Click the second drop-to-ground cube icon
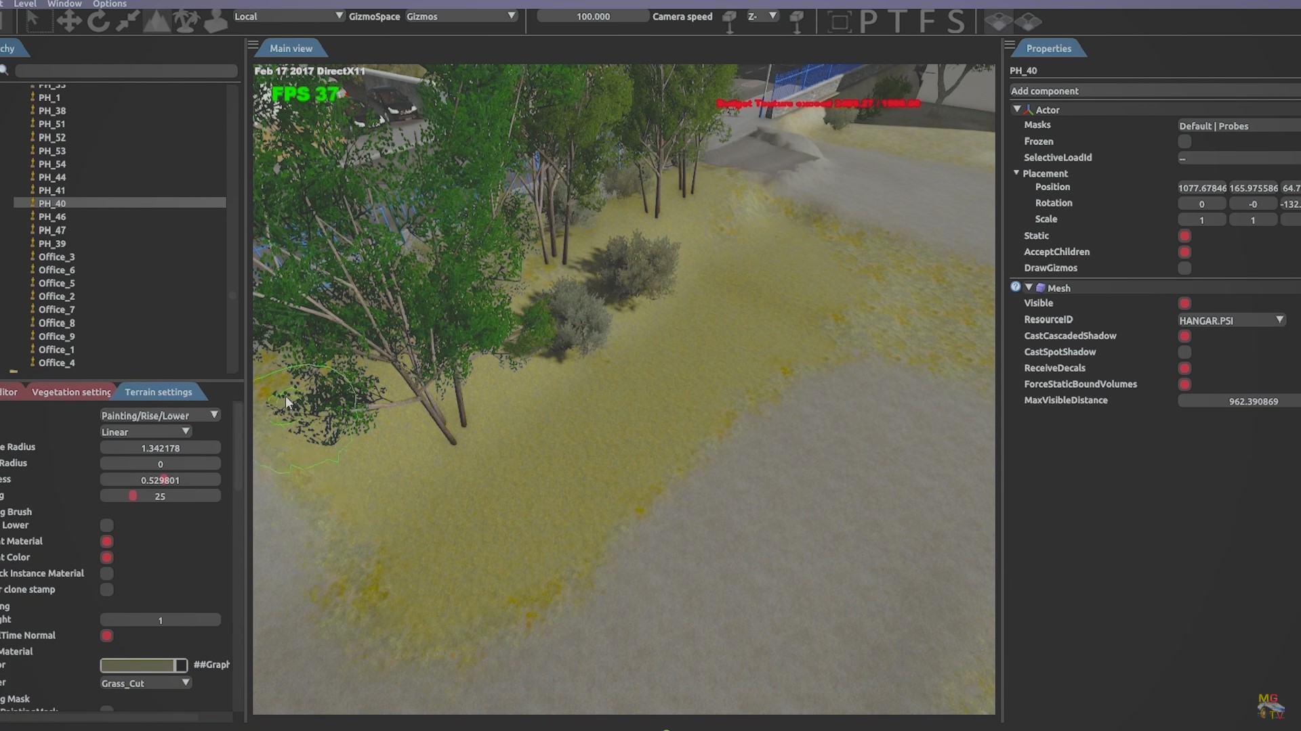 (797, 21)
